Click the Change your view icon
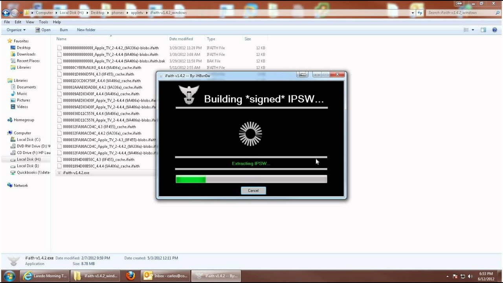The image size is (503, 283). (466, 30)
